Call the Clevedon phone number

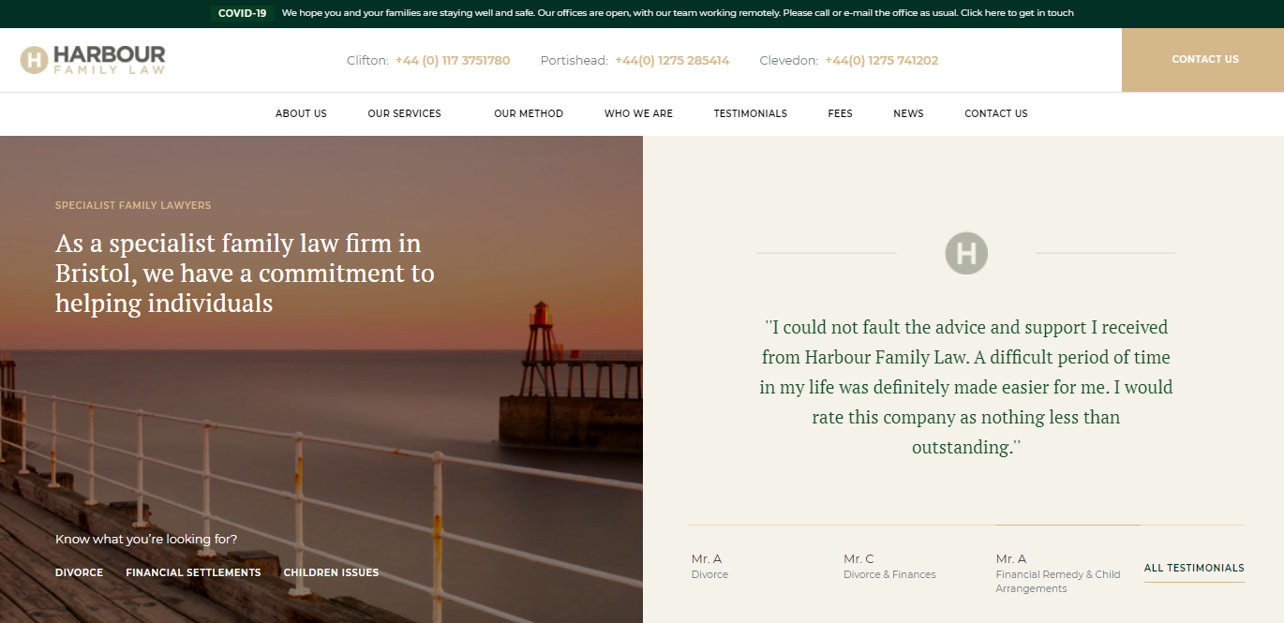coord(882,60)
